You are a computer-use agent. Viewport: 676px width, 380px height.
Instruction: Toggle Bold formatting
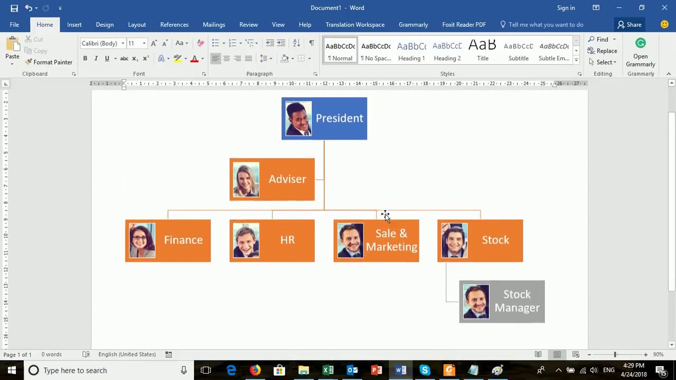[x=85, y=59]
